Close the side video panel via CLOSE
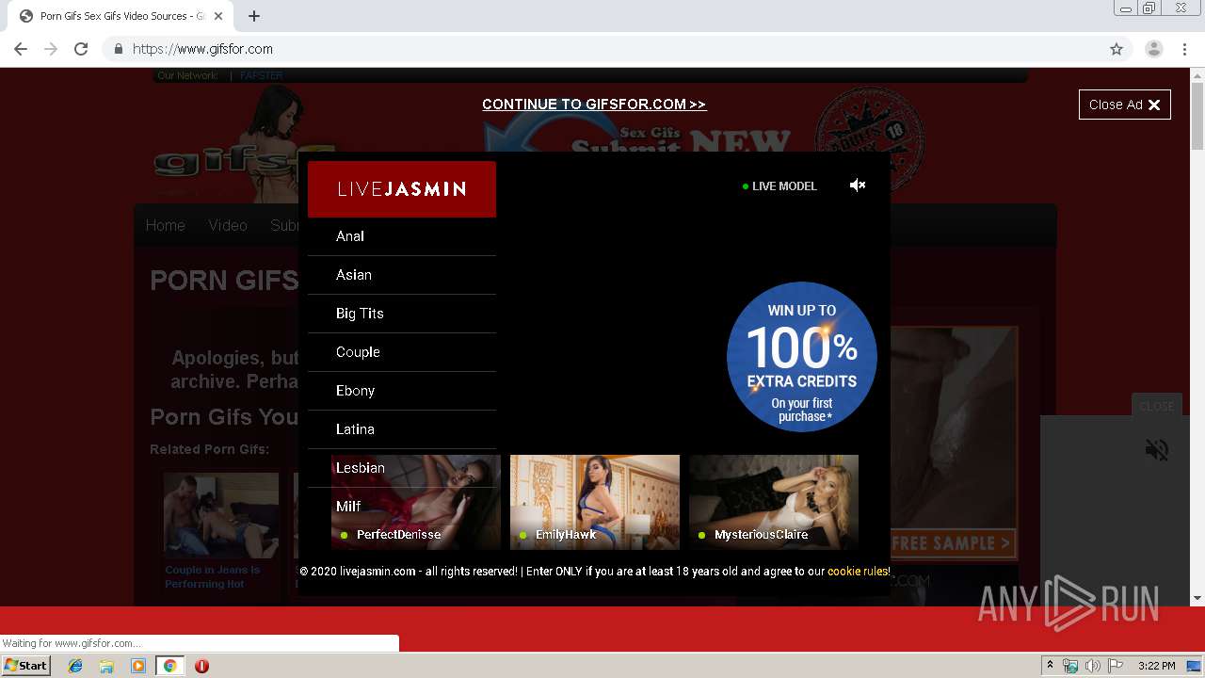Screen dimensions: 1205x678 point(1156,406)
